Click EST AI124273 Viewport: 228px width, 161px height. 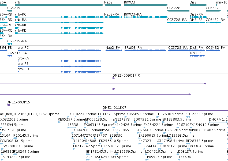115,122
